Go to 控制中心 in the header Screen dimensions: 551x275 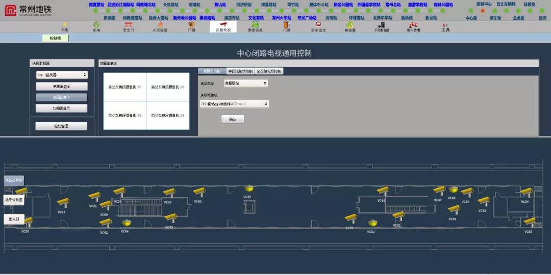484,4
